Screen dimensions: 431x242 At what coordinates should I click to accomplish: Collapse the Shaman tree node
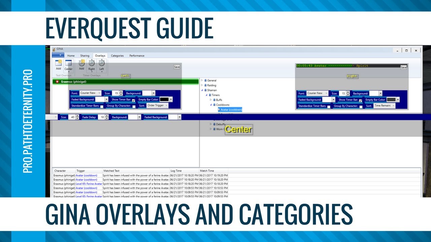pos(202,90)
